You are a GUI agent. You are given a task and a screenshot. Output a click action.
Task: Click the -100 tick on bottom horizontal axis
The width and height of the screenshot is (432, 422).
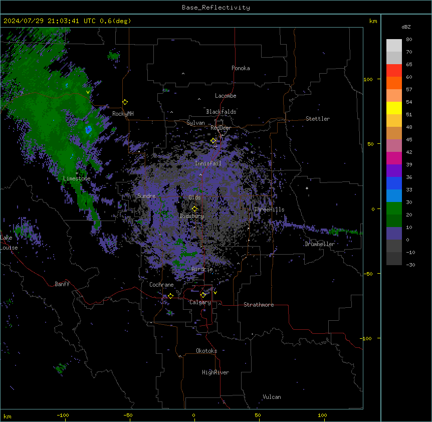(63, 415)
